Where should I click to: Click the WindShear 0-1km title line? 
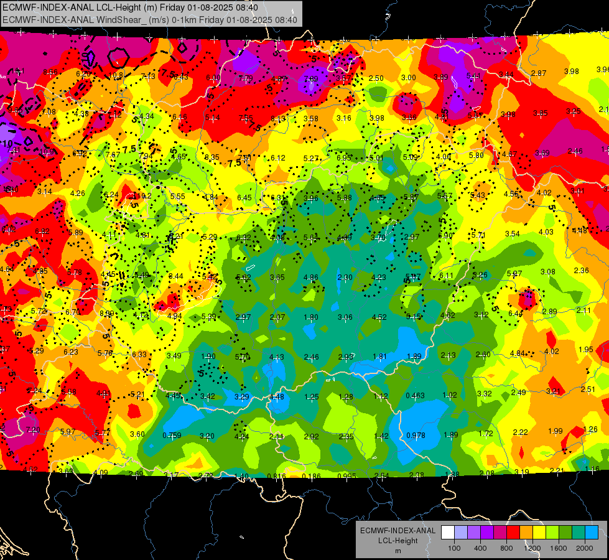click(x=150, y=20)
